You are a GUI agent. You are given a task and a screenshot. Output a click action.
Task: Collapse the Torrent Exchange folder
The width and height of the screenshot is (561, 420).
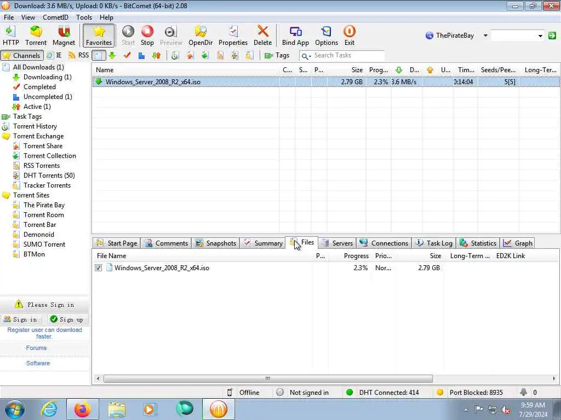[38, 136]
